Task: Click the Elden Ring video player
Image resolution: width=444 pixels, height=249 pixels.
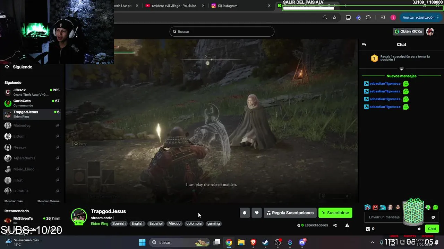Action: click(212, 121)
